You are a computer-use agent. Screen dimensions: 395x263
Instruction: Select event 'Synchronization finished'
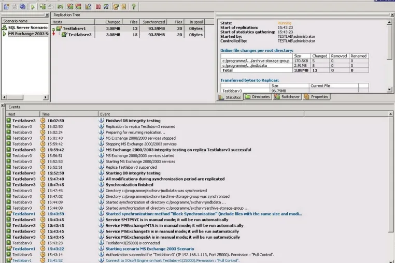click(x=129, y=185)
